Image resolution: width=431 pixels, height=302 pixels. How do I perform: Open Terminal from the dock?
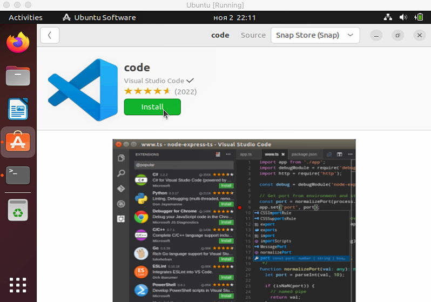(18, 175)
